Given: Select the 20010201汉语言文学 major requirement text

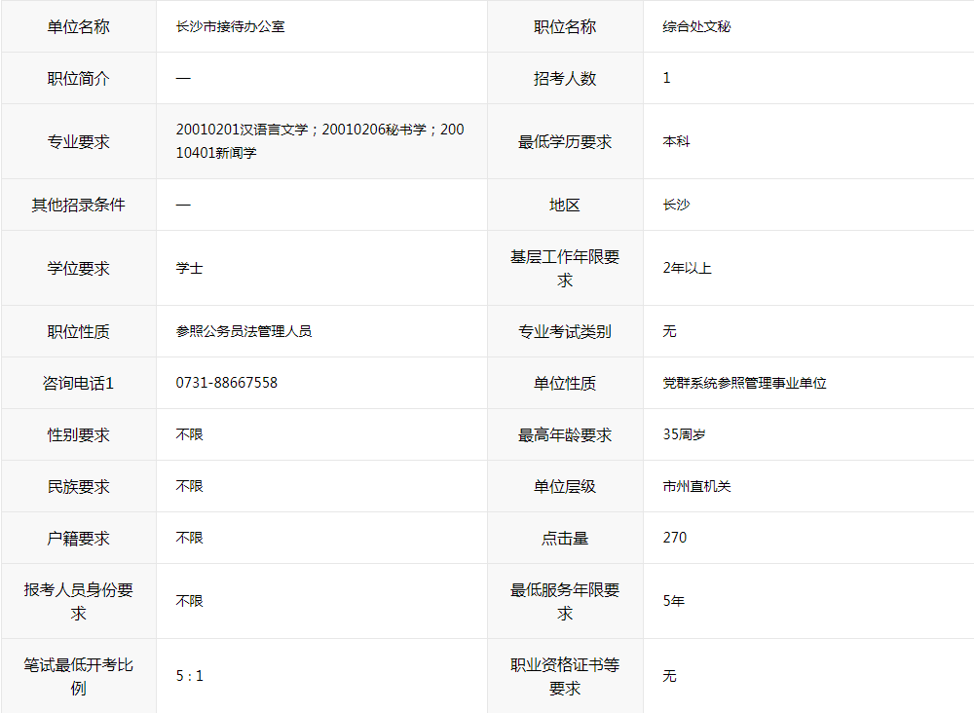Looking at the screenshot, I should point(243,130).
